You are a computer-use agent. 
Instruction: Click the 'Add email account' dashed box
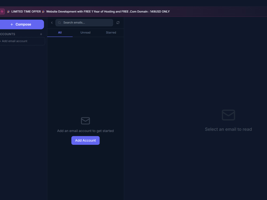click(x=22, y=41)
